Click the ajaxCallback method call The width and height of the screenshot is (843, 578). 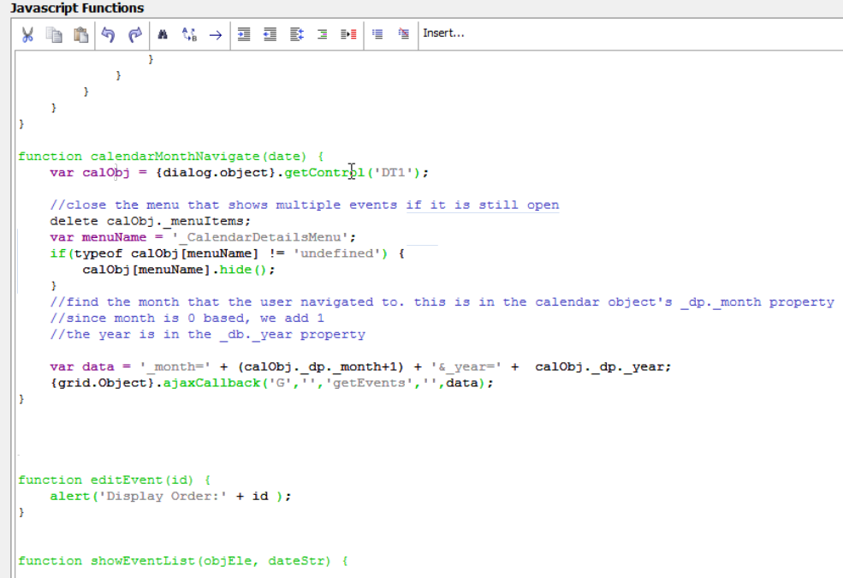click(x=211, y=383)
